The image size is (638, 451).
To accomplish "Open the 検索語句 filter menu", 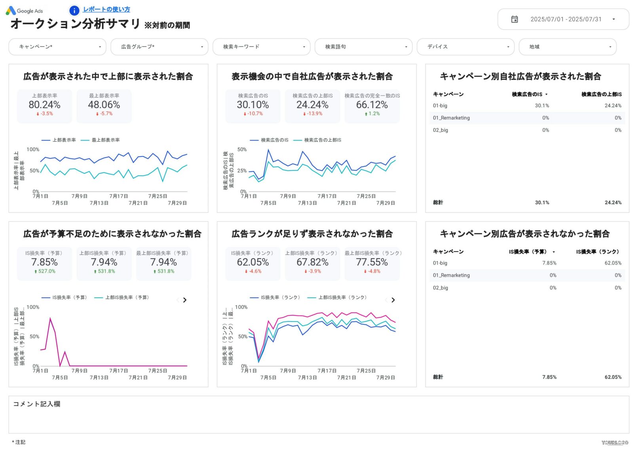I will (363, 46).
